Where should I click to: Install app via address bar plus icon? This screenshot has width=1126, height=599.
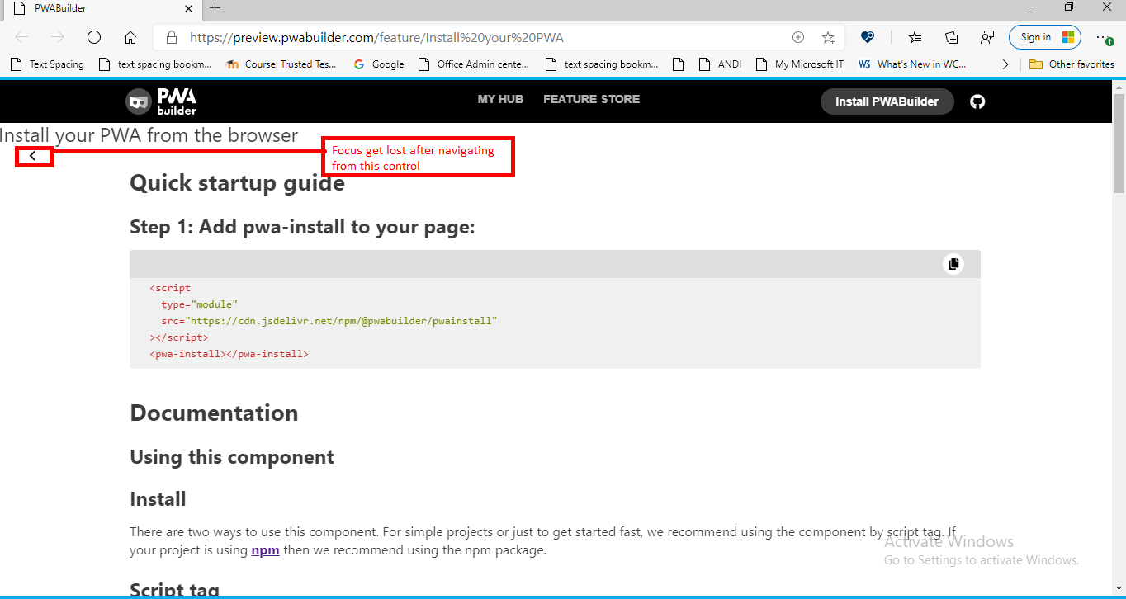click(x=798, y=37)
